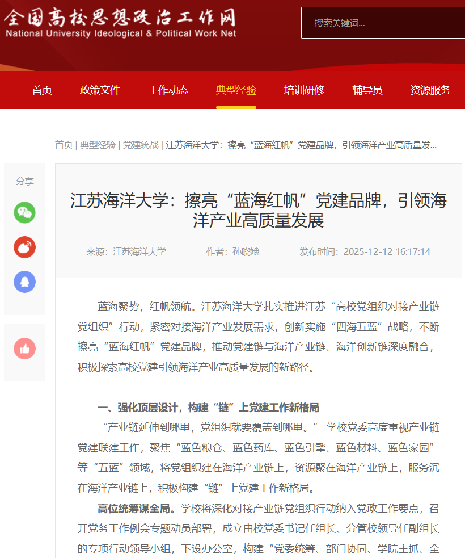This screenshot has height=558, width=465.
Task: Share article via the QQ bell icon
Action: pos(24,282)
